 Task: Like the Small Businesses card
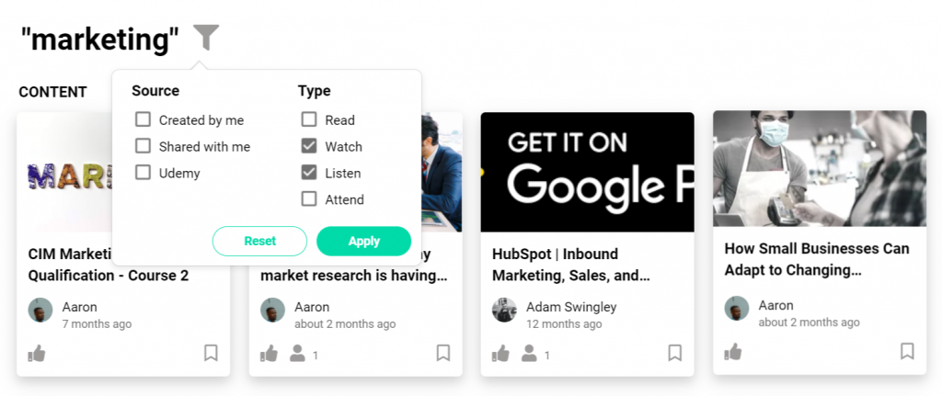pos(733,352)
